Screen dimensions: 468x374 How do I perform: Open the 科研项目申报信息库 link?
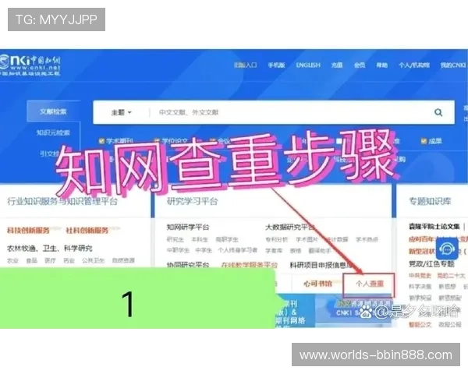321,265
